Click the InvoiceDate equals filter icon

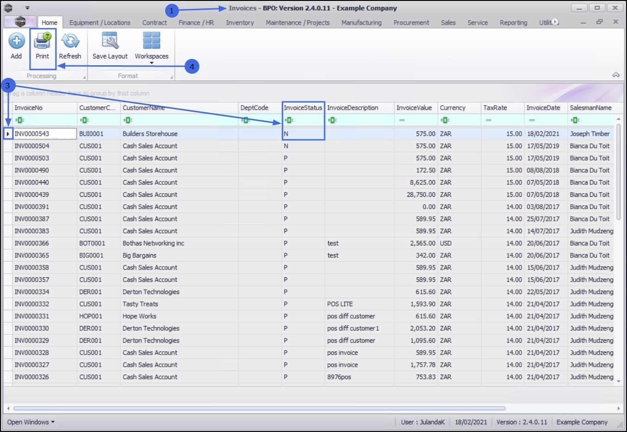[532, 120]
